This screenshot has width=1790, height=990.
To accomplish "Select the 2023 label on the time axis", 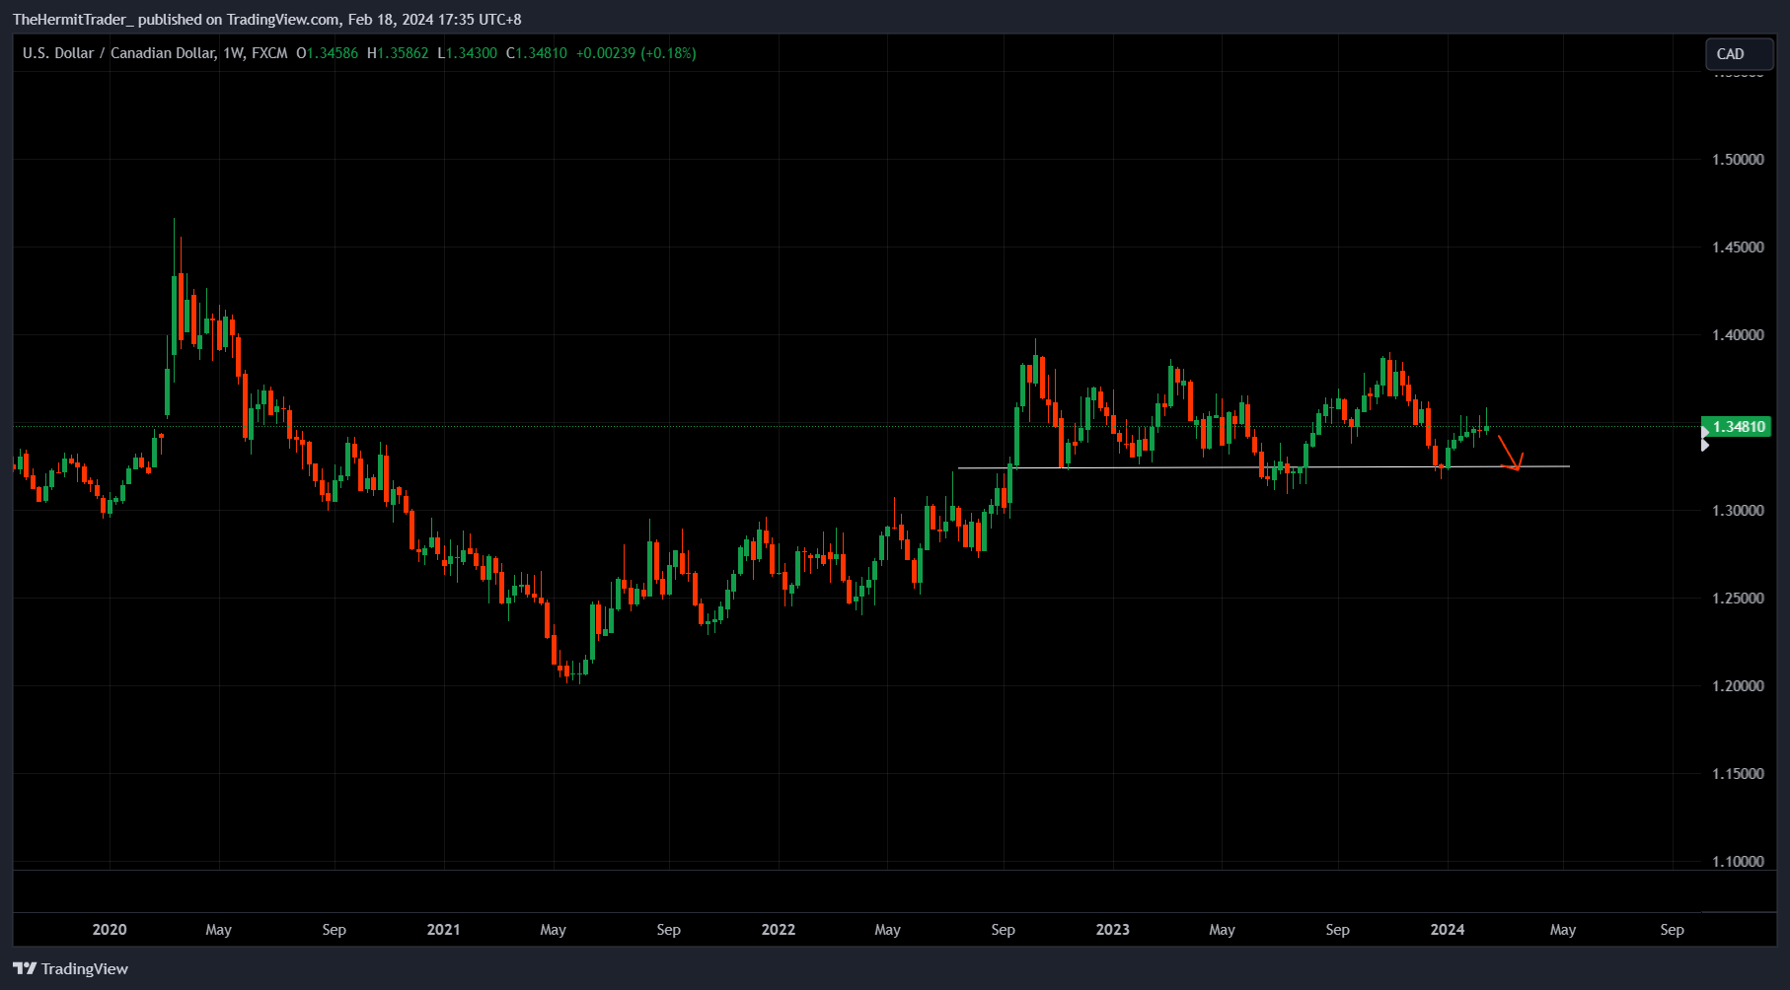I will pyautogui.click(x=1112, y=929).
